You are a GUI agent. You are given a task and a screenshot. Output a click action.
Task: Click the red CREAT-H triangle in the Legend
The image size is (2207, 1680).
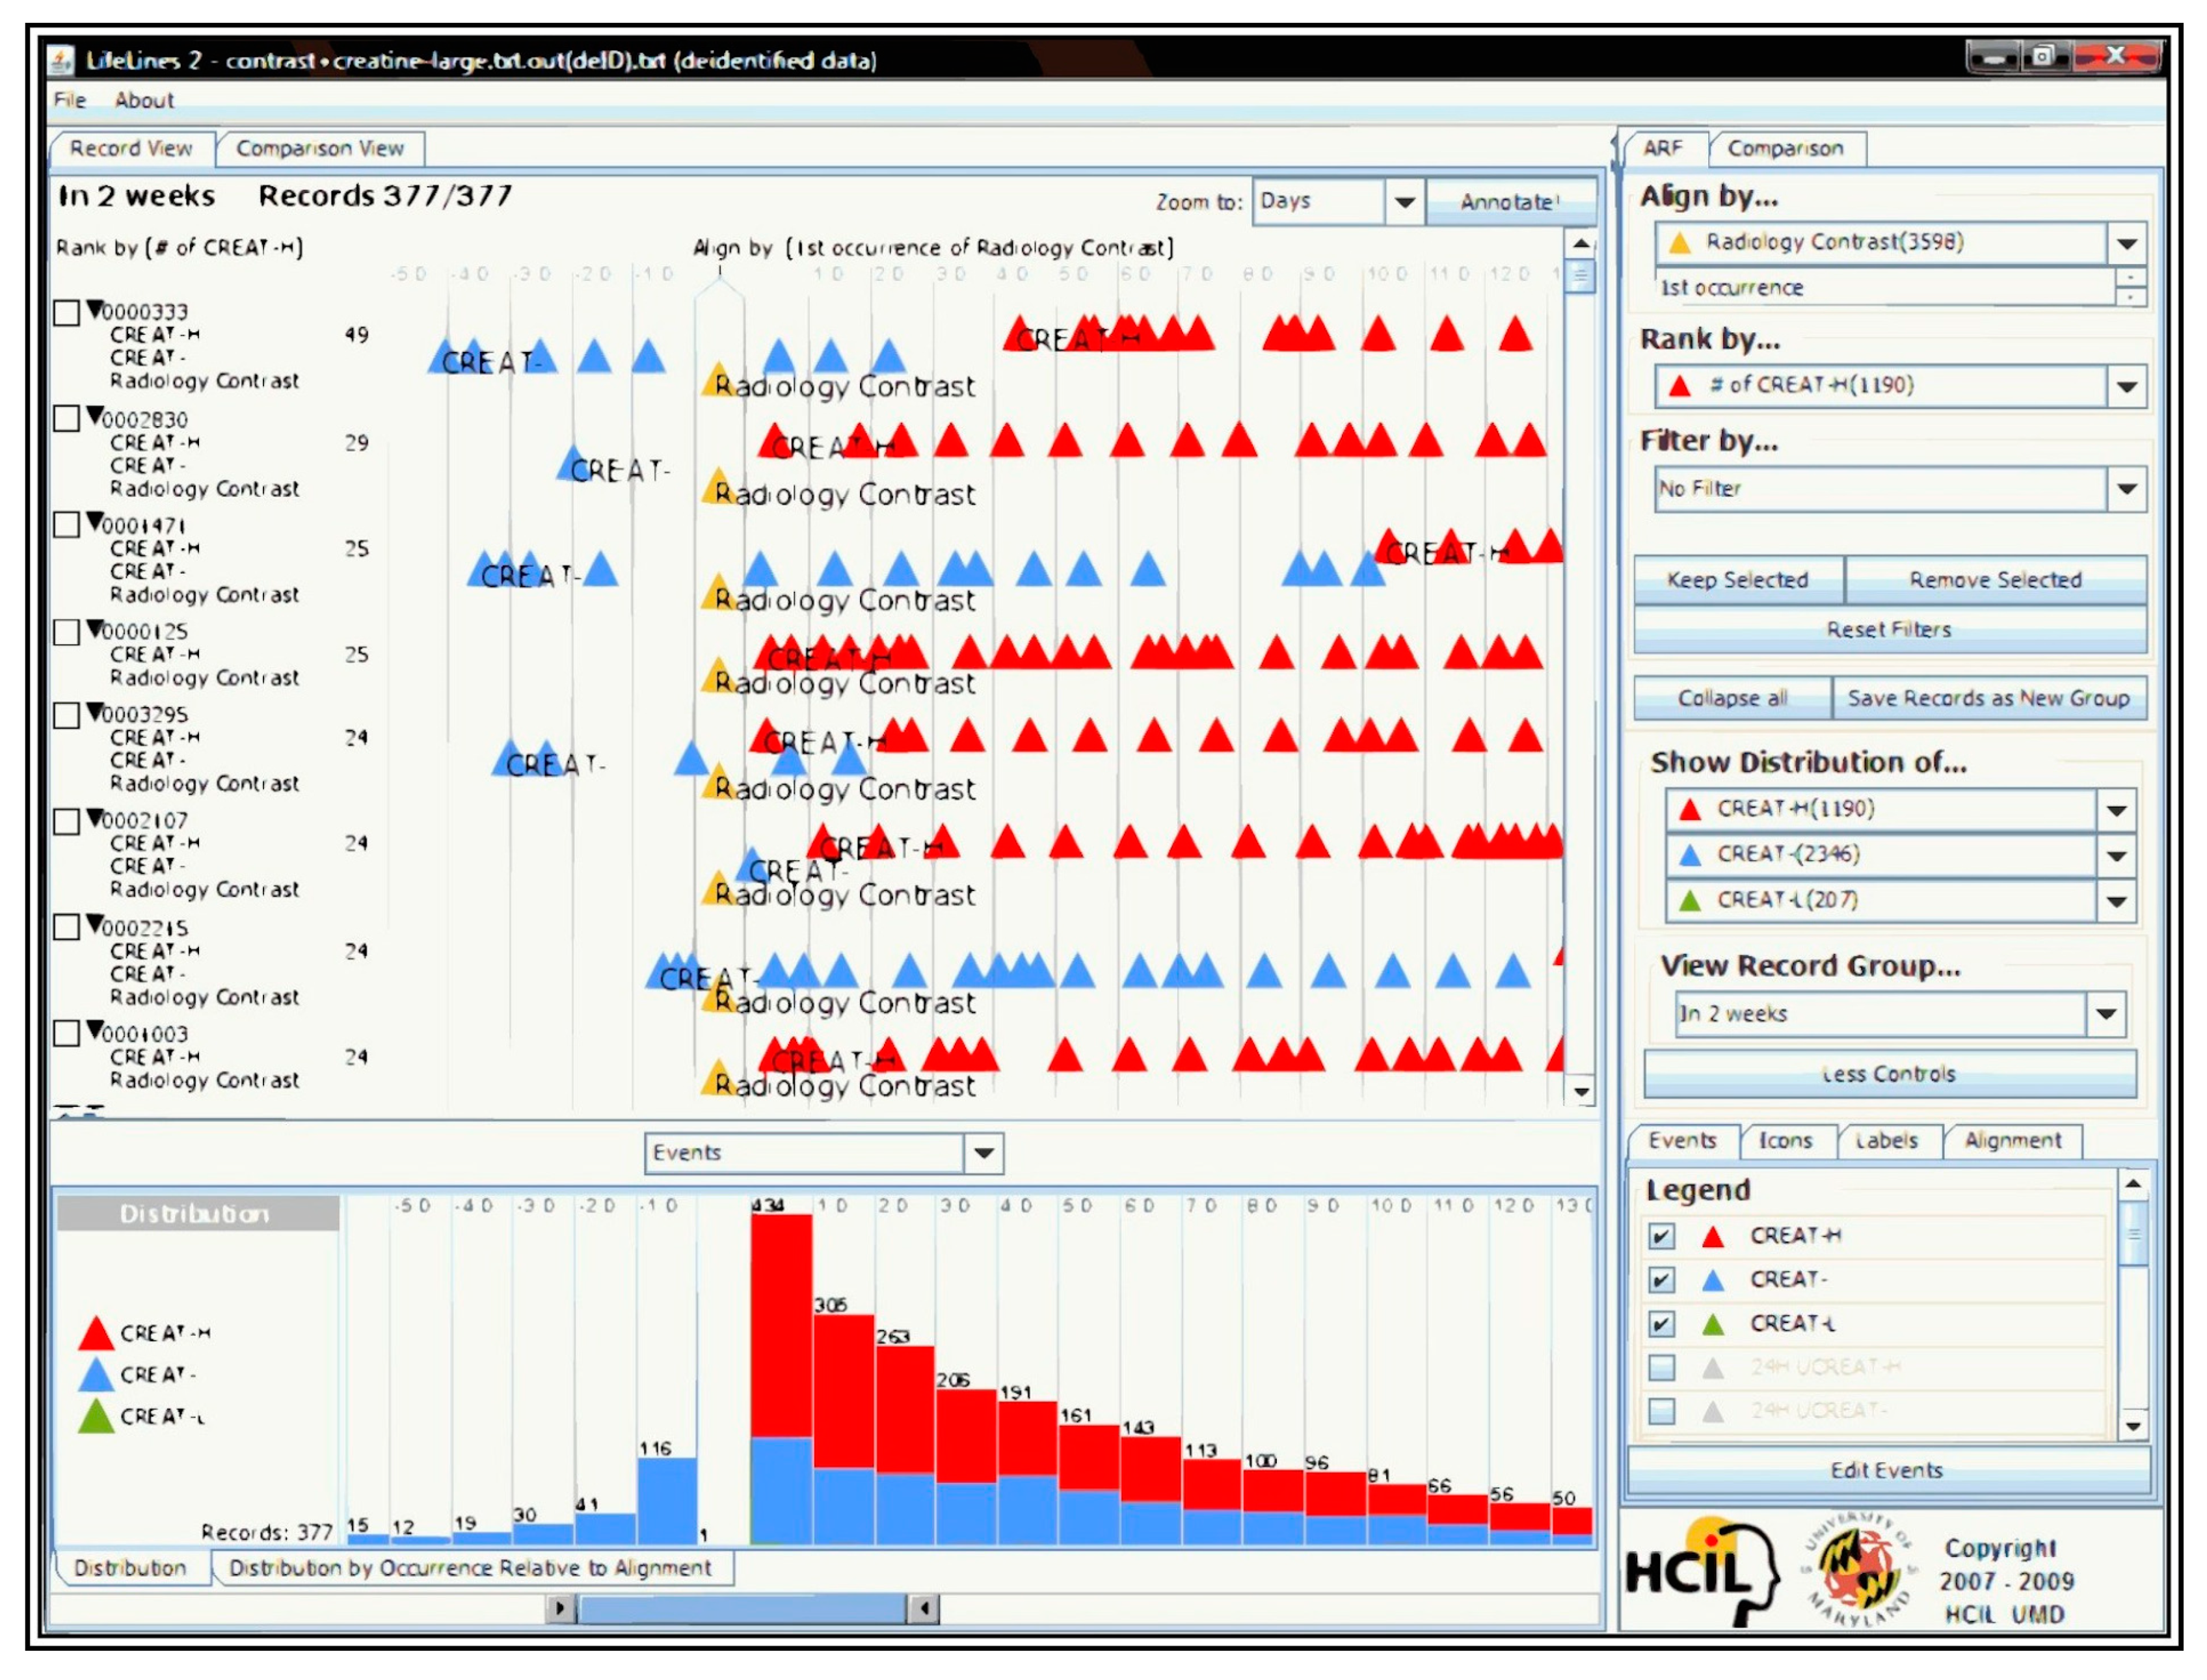click(x=1714, y=1237)
